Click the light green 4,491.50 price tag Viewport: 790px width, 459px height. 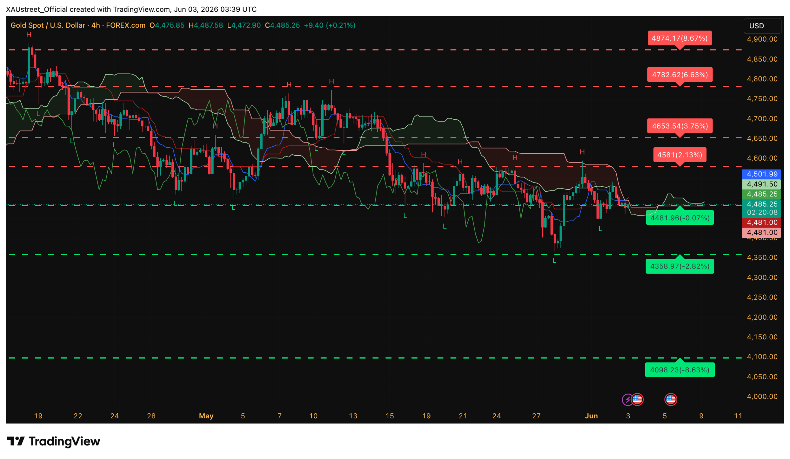tap(762, 184)
